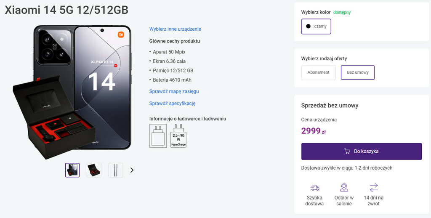Viewport: 431px width, 218px height.
Task: Click the fast delivery truck icon
Action: 314,188
